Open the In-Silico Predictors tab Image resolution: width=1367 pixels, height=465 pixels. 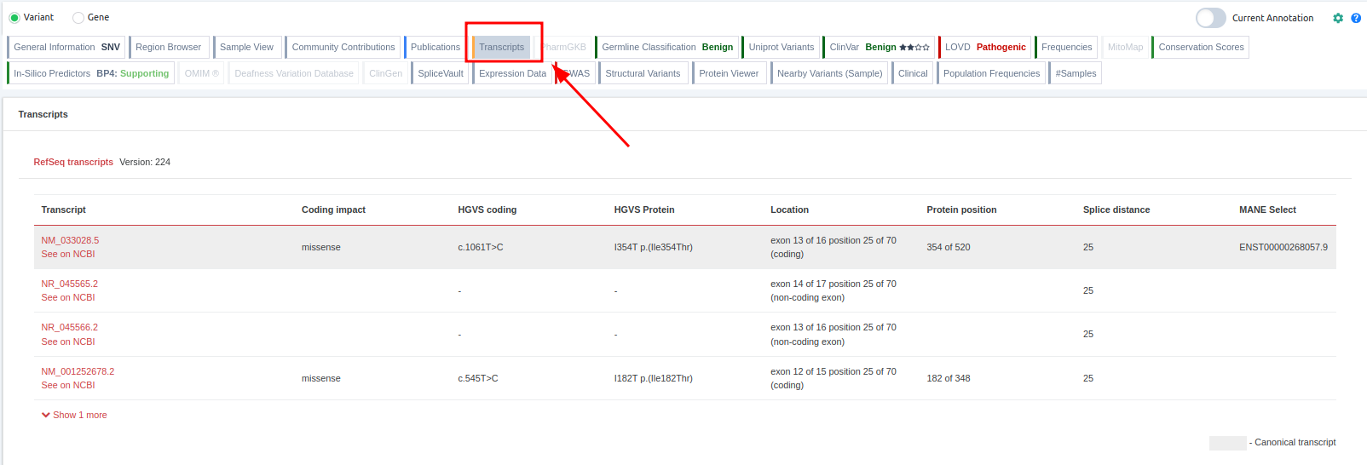[90, 74]
